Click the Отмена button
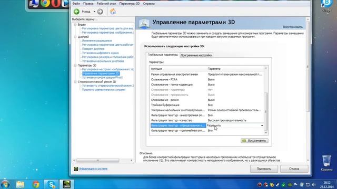The width and height of the screenshot is (337, 189). pos(294,169)
